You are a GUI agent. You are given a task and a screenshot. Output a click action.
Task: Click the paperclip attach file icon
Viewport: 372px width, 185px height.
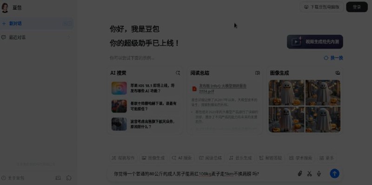(x=299, y=174)
